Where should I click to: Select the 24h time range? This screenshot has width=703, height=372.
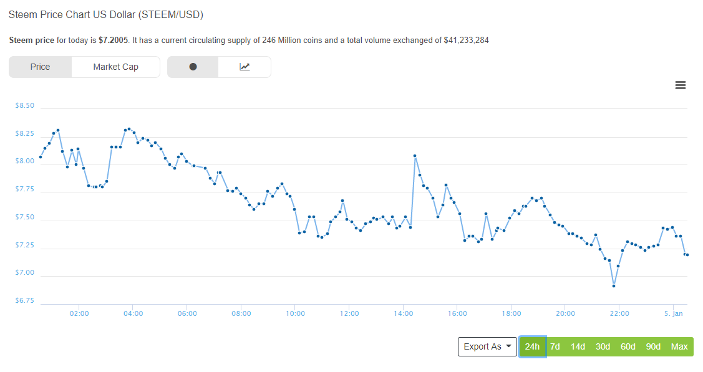click(x=532, y=346)
